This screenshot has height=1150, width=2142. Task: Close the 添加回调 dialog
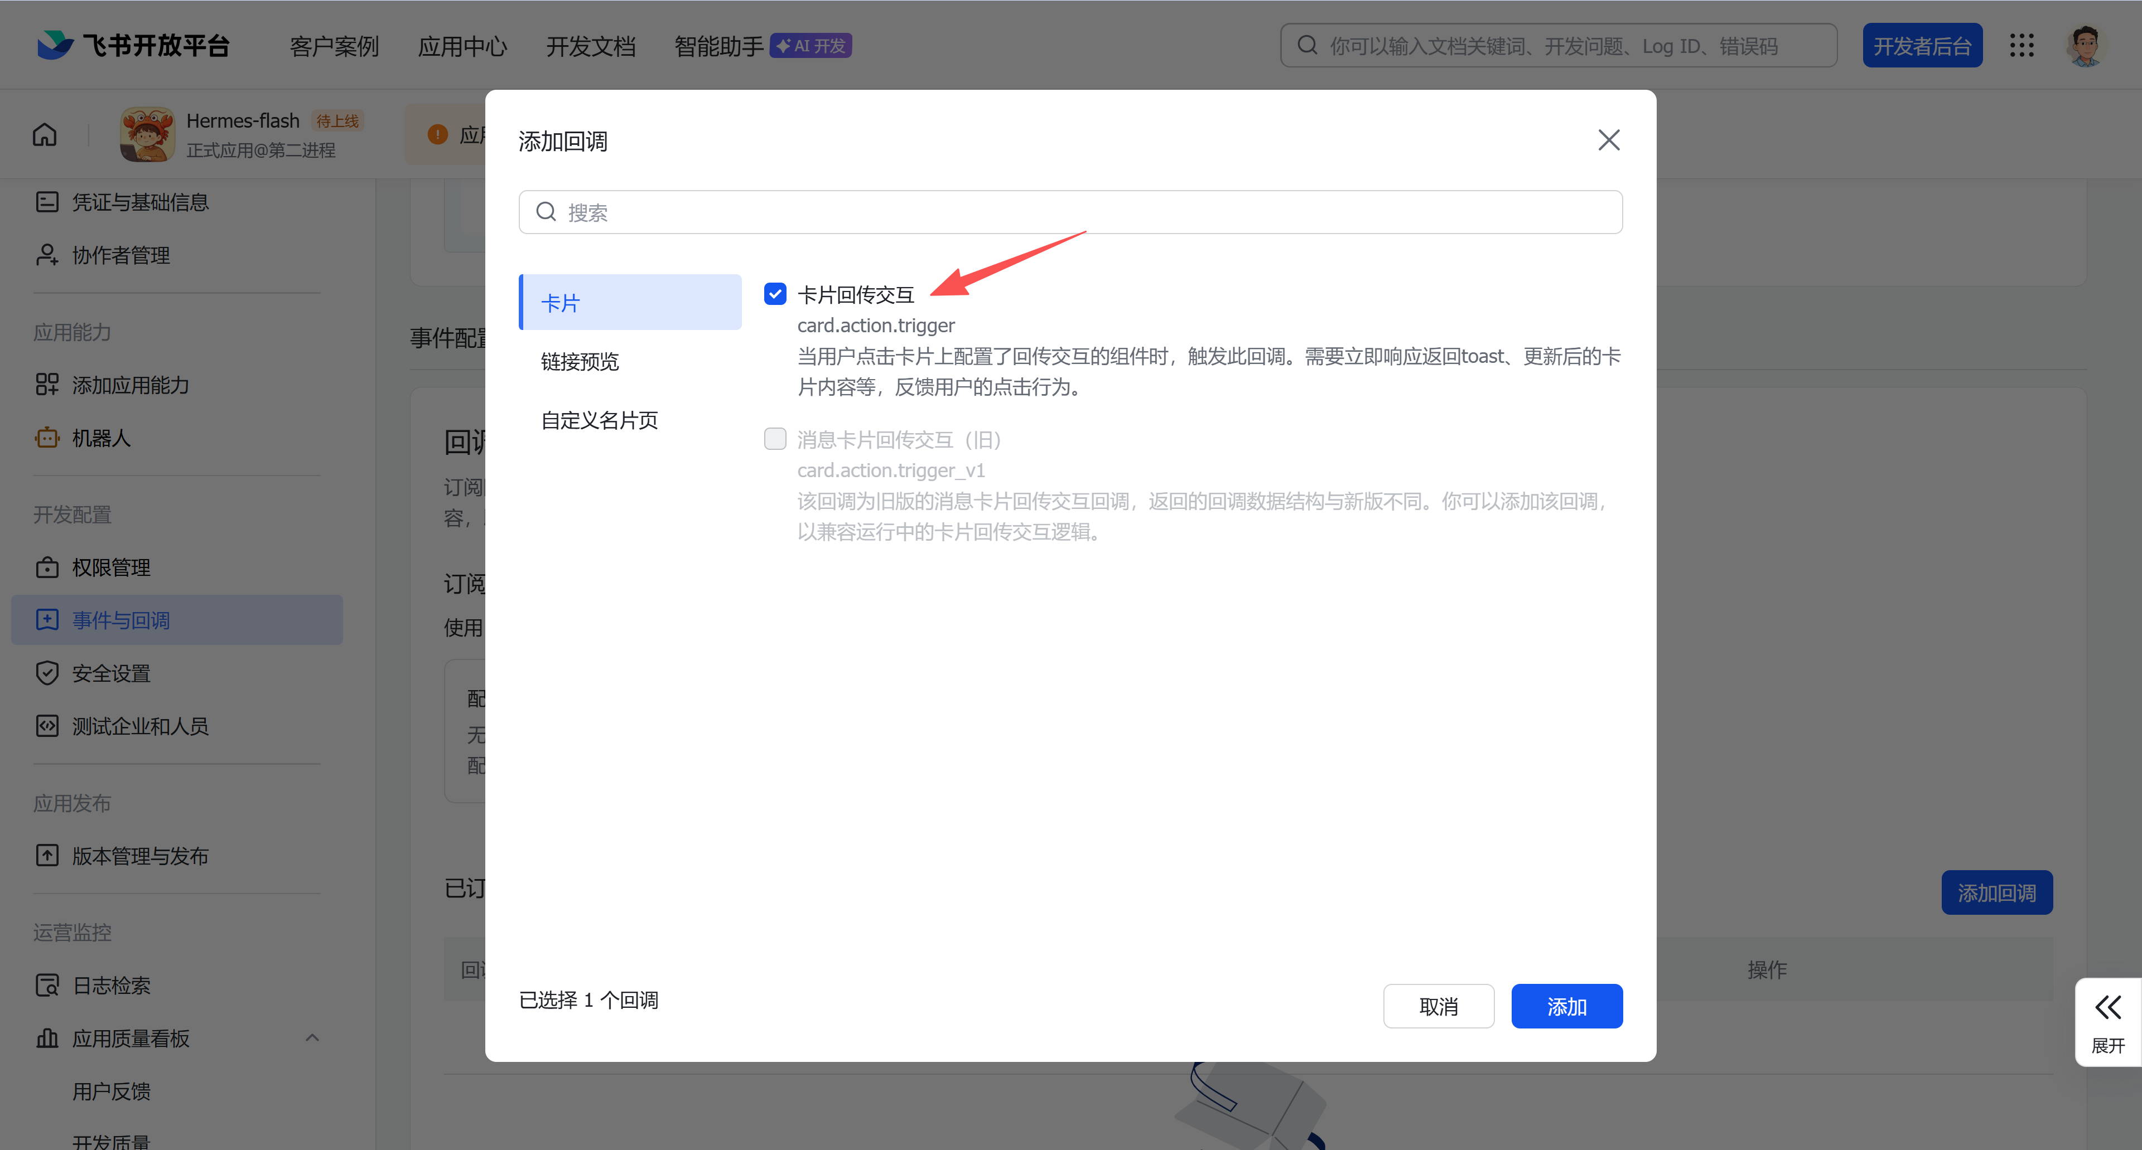pyautogui.click(x=1609, y=140)
